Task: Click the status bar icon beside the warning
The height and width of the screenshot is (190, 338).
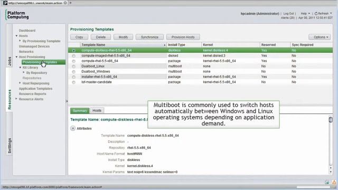Action: point(327,183)
